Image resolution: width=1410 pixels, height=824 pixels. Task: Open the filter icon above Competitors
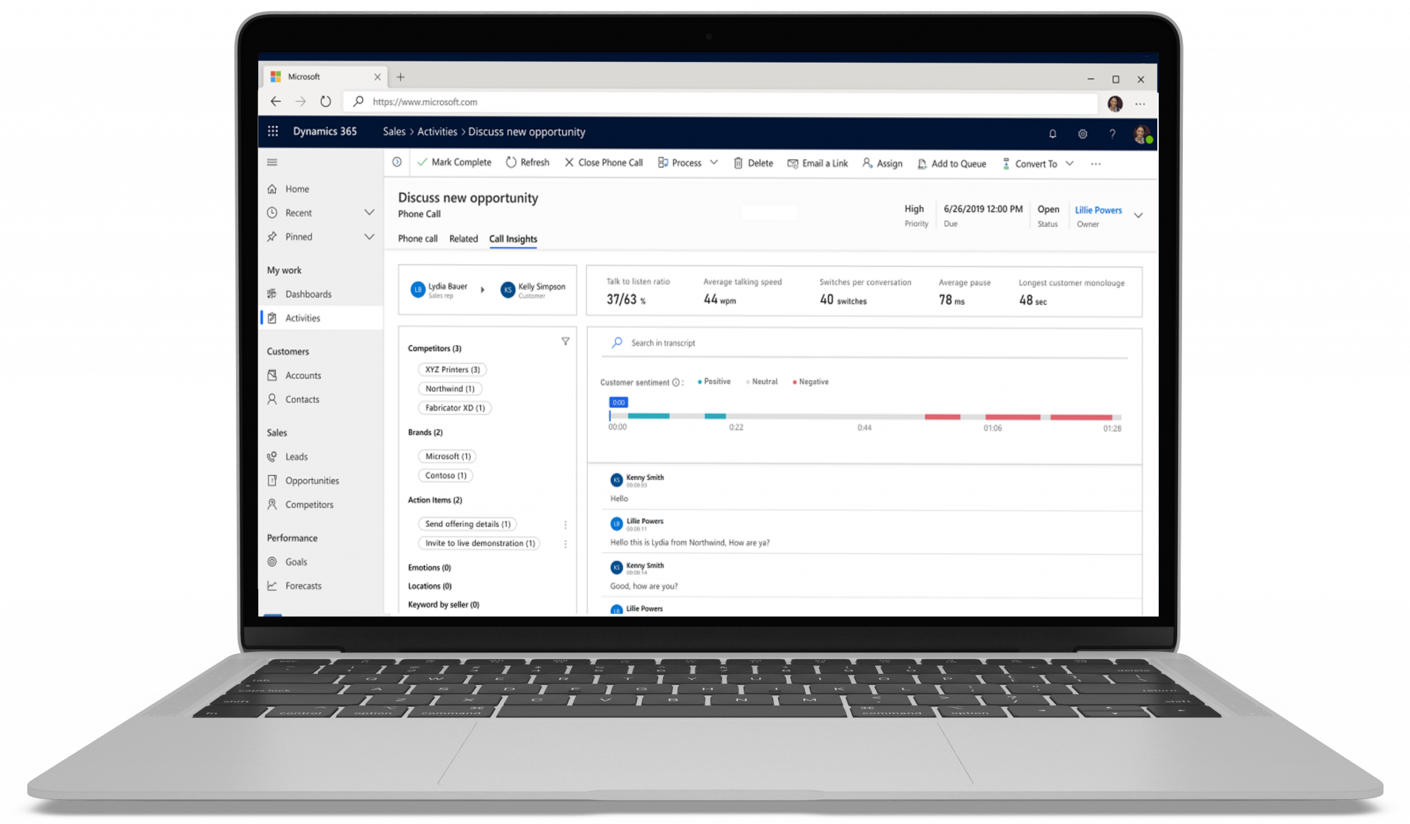click(x=565, y=340)
